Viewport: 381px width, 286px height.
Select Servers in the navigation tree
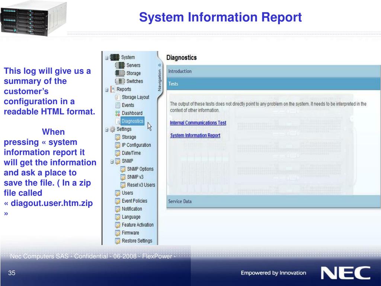pos(134,65)
